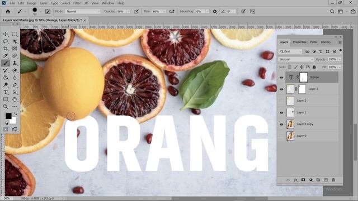Delete layer trash icon

coord(333,180)
